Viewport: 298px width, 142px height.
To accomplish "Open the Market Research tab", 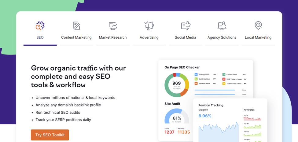I will pyautogui.click(x=113, y=37).
